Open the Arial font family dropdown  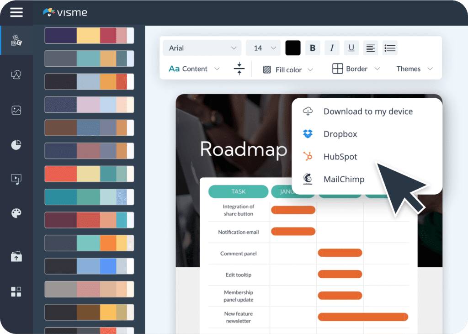click(202, 48)
